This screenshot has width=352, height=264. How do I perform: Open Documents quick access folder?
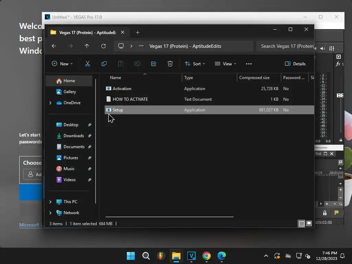[x=74, y=147]
